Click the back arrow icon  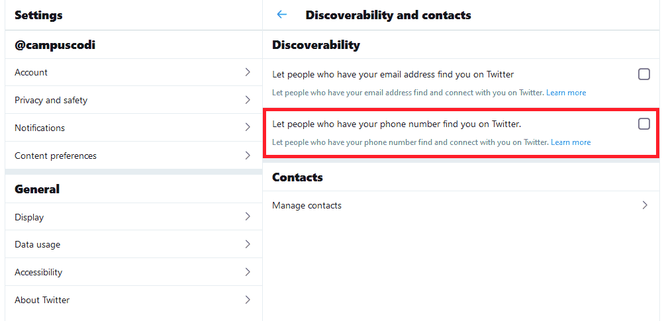tap(282, 15)
